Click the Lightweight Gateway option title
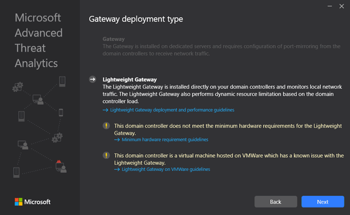 (x=130, y=79)
